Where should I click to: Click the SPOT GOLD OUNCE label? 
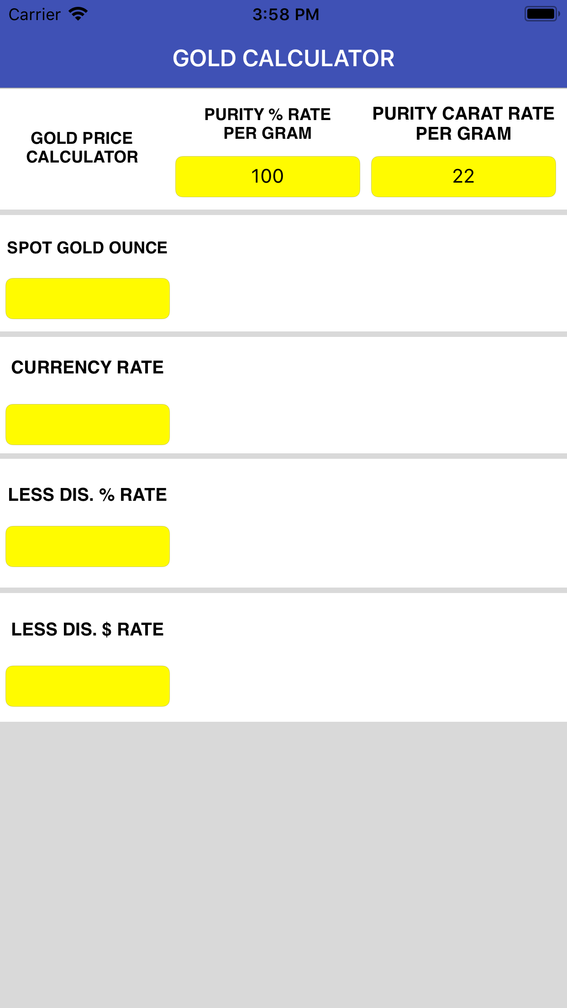(x=87, y=247)
